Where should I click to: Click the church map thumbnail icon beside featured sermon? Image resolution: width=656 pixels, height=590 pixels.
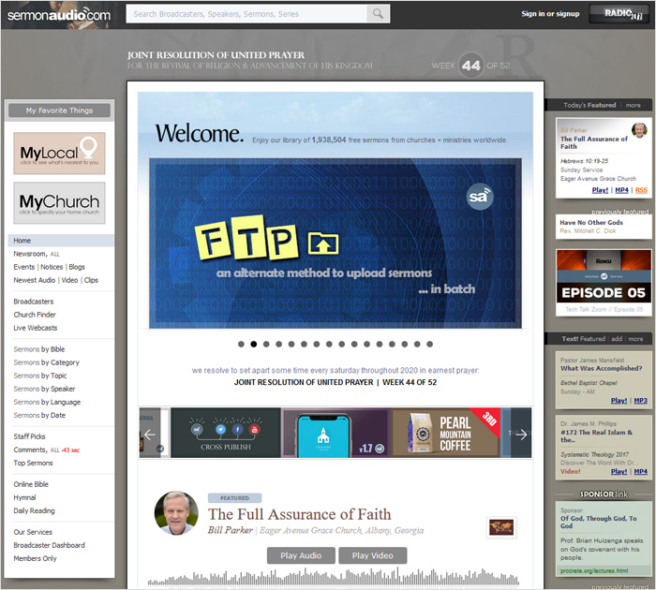pyautogui.click(x=501, y=527)
